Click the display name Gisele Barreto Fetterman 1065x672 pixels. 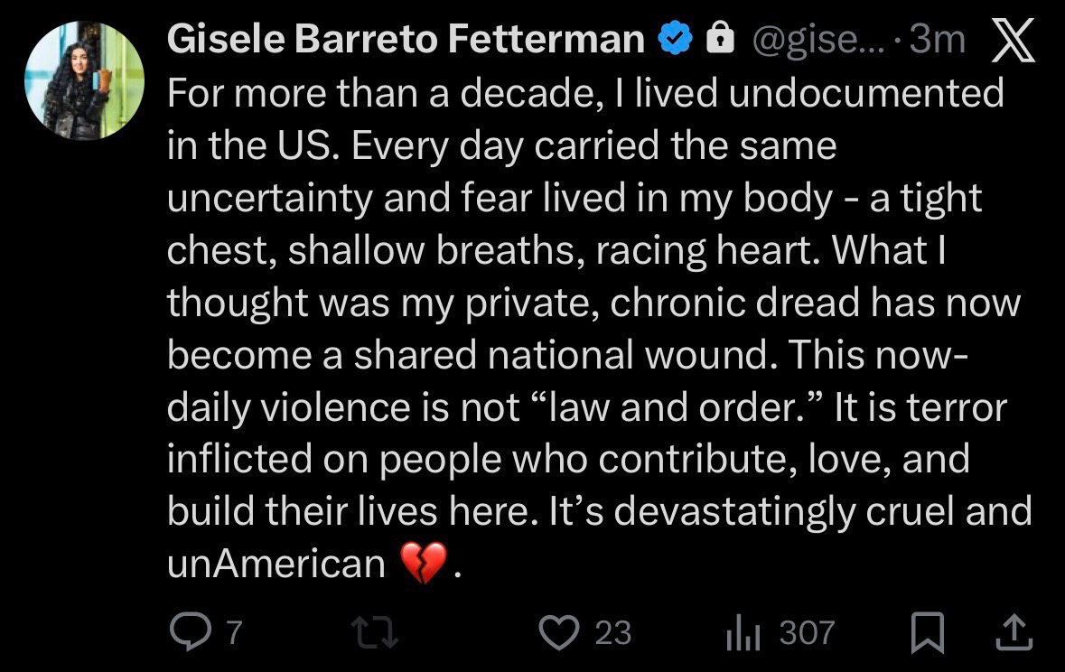pyautogui.click(x=406, y=38)
